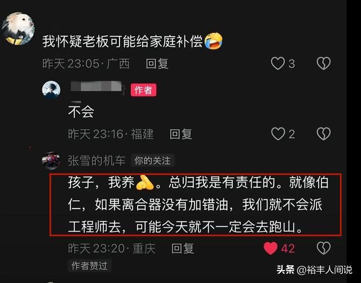Open 张雪的机车 username profile
The height and width of the screenshot is (283, 361).
tap(96, 161)
